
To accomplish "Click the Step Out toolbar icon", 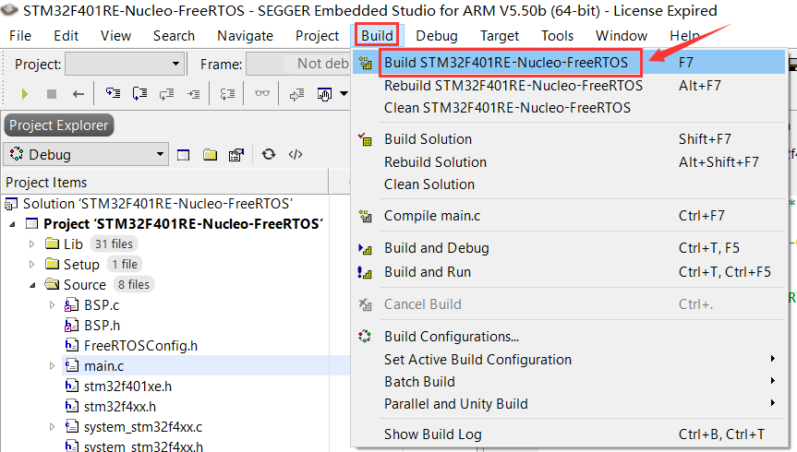I will (167, 93).
